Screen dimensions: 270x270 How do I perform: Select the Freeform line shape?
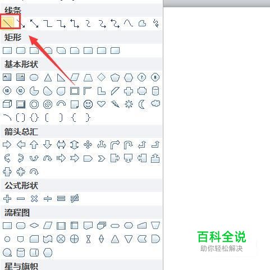click(142, 24)
